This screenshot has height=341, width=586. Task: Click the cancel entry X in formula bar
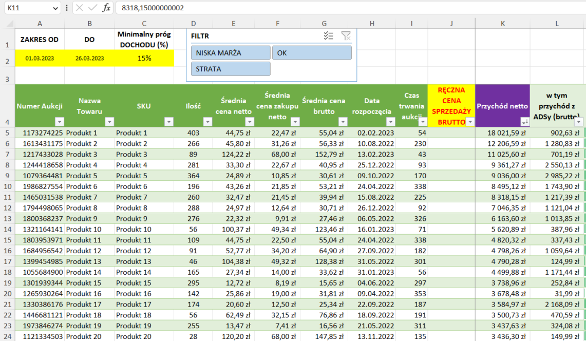tap(79, 8)
